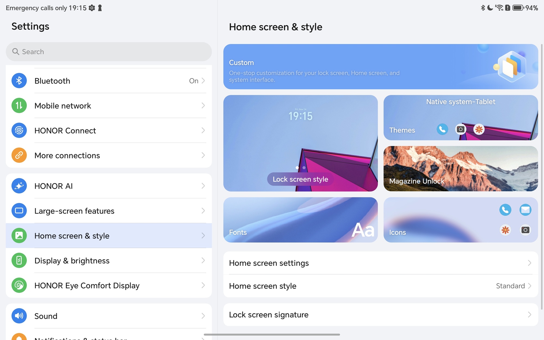Viewport: 544px width, 340px height.
Task: Tap the HONOR Connect icon
Action: [x=19, y=130]
